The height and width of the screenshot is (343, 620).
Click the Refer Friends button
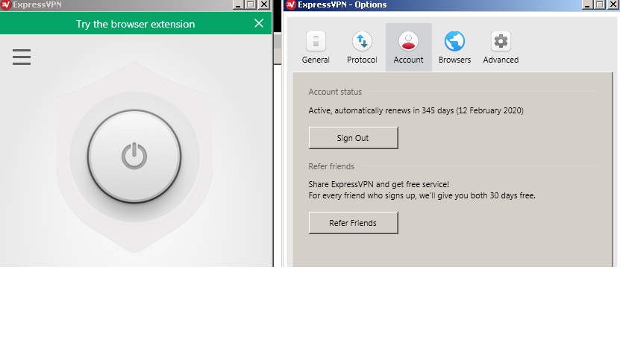(x=353, y=223)
